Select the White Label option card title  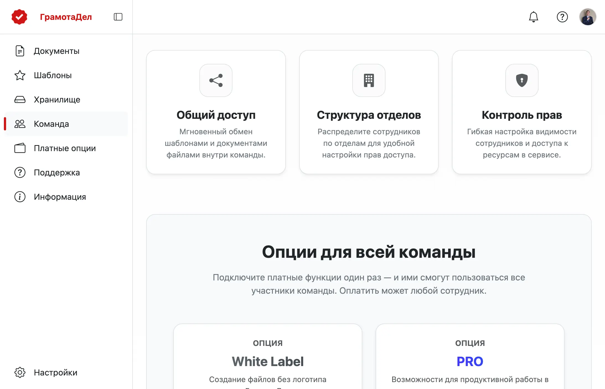268,361
